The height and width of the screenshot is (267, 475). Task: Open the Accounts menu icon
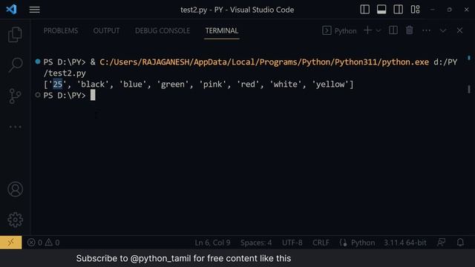(x=15, y=189)
